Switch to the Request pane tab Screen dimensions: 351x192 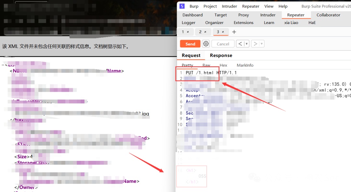191,55
